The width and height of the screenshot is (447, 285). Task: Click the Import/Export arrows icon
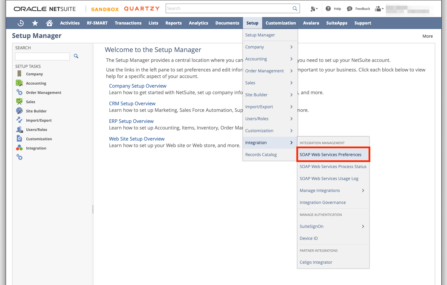(19, 120)
